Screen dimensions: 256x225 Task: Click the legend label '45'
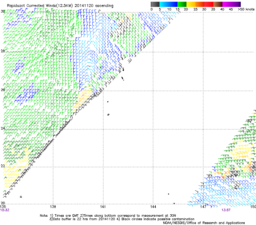231,9
